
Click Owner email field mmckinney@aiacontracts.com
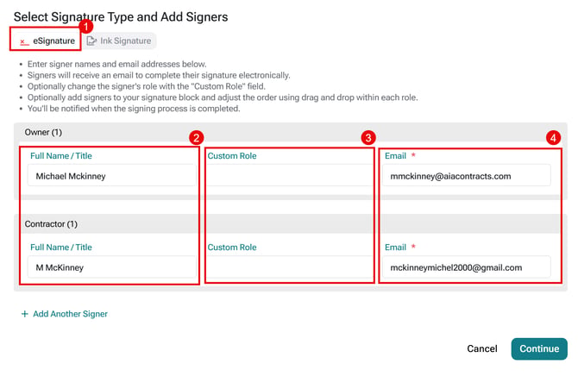(x=467, y=176)
